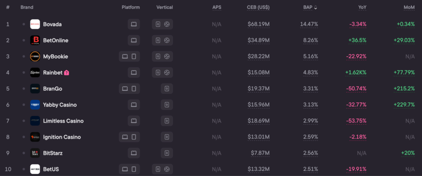This screenshot has width=422, height=176.
Task: Click the mobile platform icon for MyBookie
Action: point(134,56)
